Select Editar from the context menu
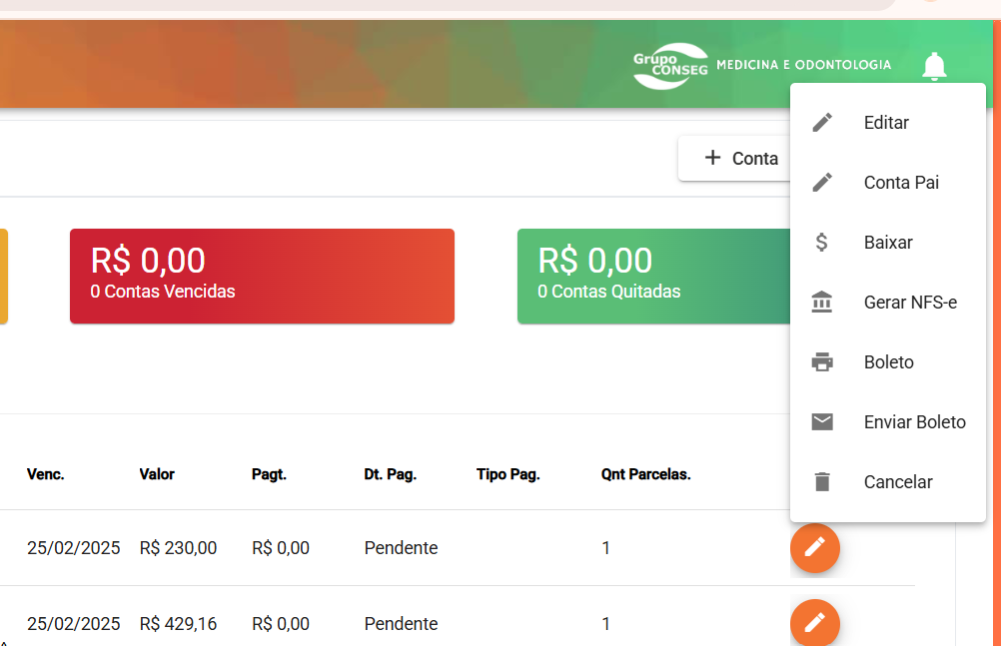 tap(886, 123)
